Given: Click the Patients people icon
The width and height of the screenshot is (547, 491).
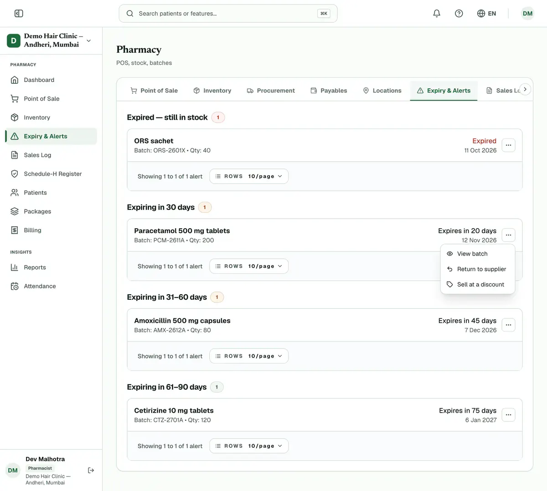Looking at the screenshot, I should tap(15, 193).
